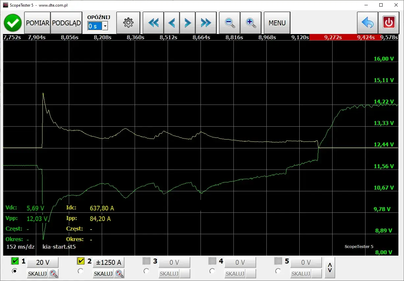Screen dimensions: 404x281
Task: Jump far forward with double right arrows
Action: pos(206,23)
